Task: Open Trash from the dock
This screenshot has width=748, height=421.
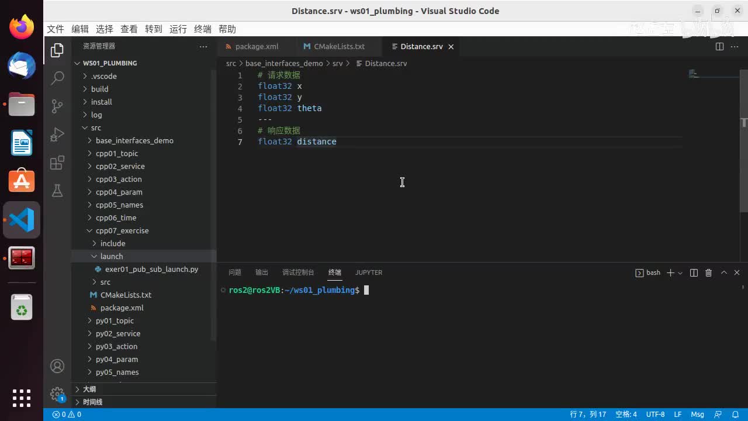Action: [x=22, y=306]
